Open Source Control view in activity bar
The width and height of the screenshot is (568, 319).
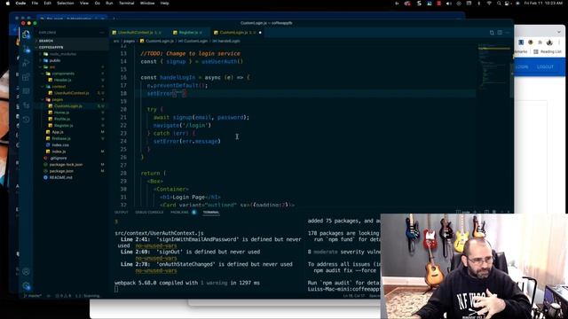(26, 49)
